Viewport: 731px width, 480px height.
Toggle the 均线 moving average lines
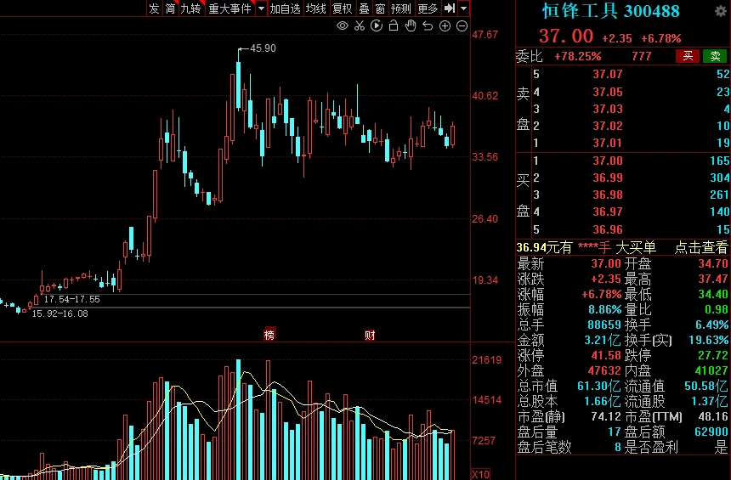(x=316, y=8)
